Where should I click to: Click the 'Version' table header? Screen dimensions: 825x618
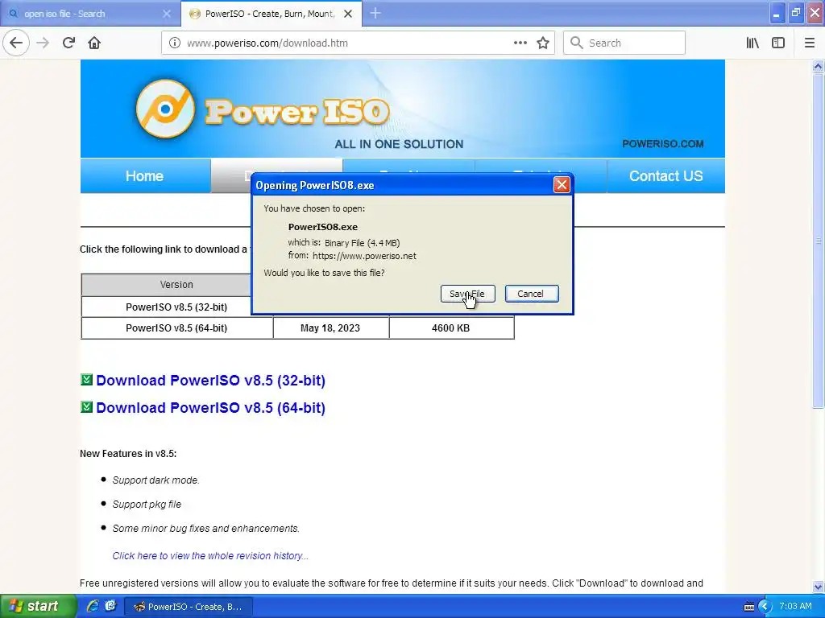point(176,285)
